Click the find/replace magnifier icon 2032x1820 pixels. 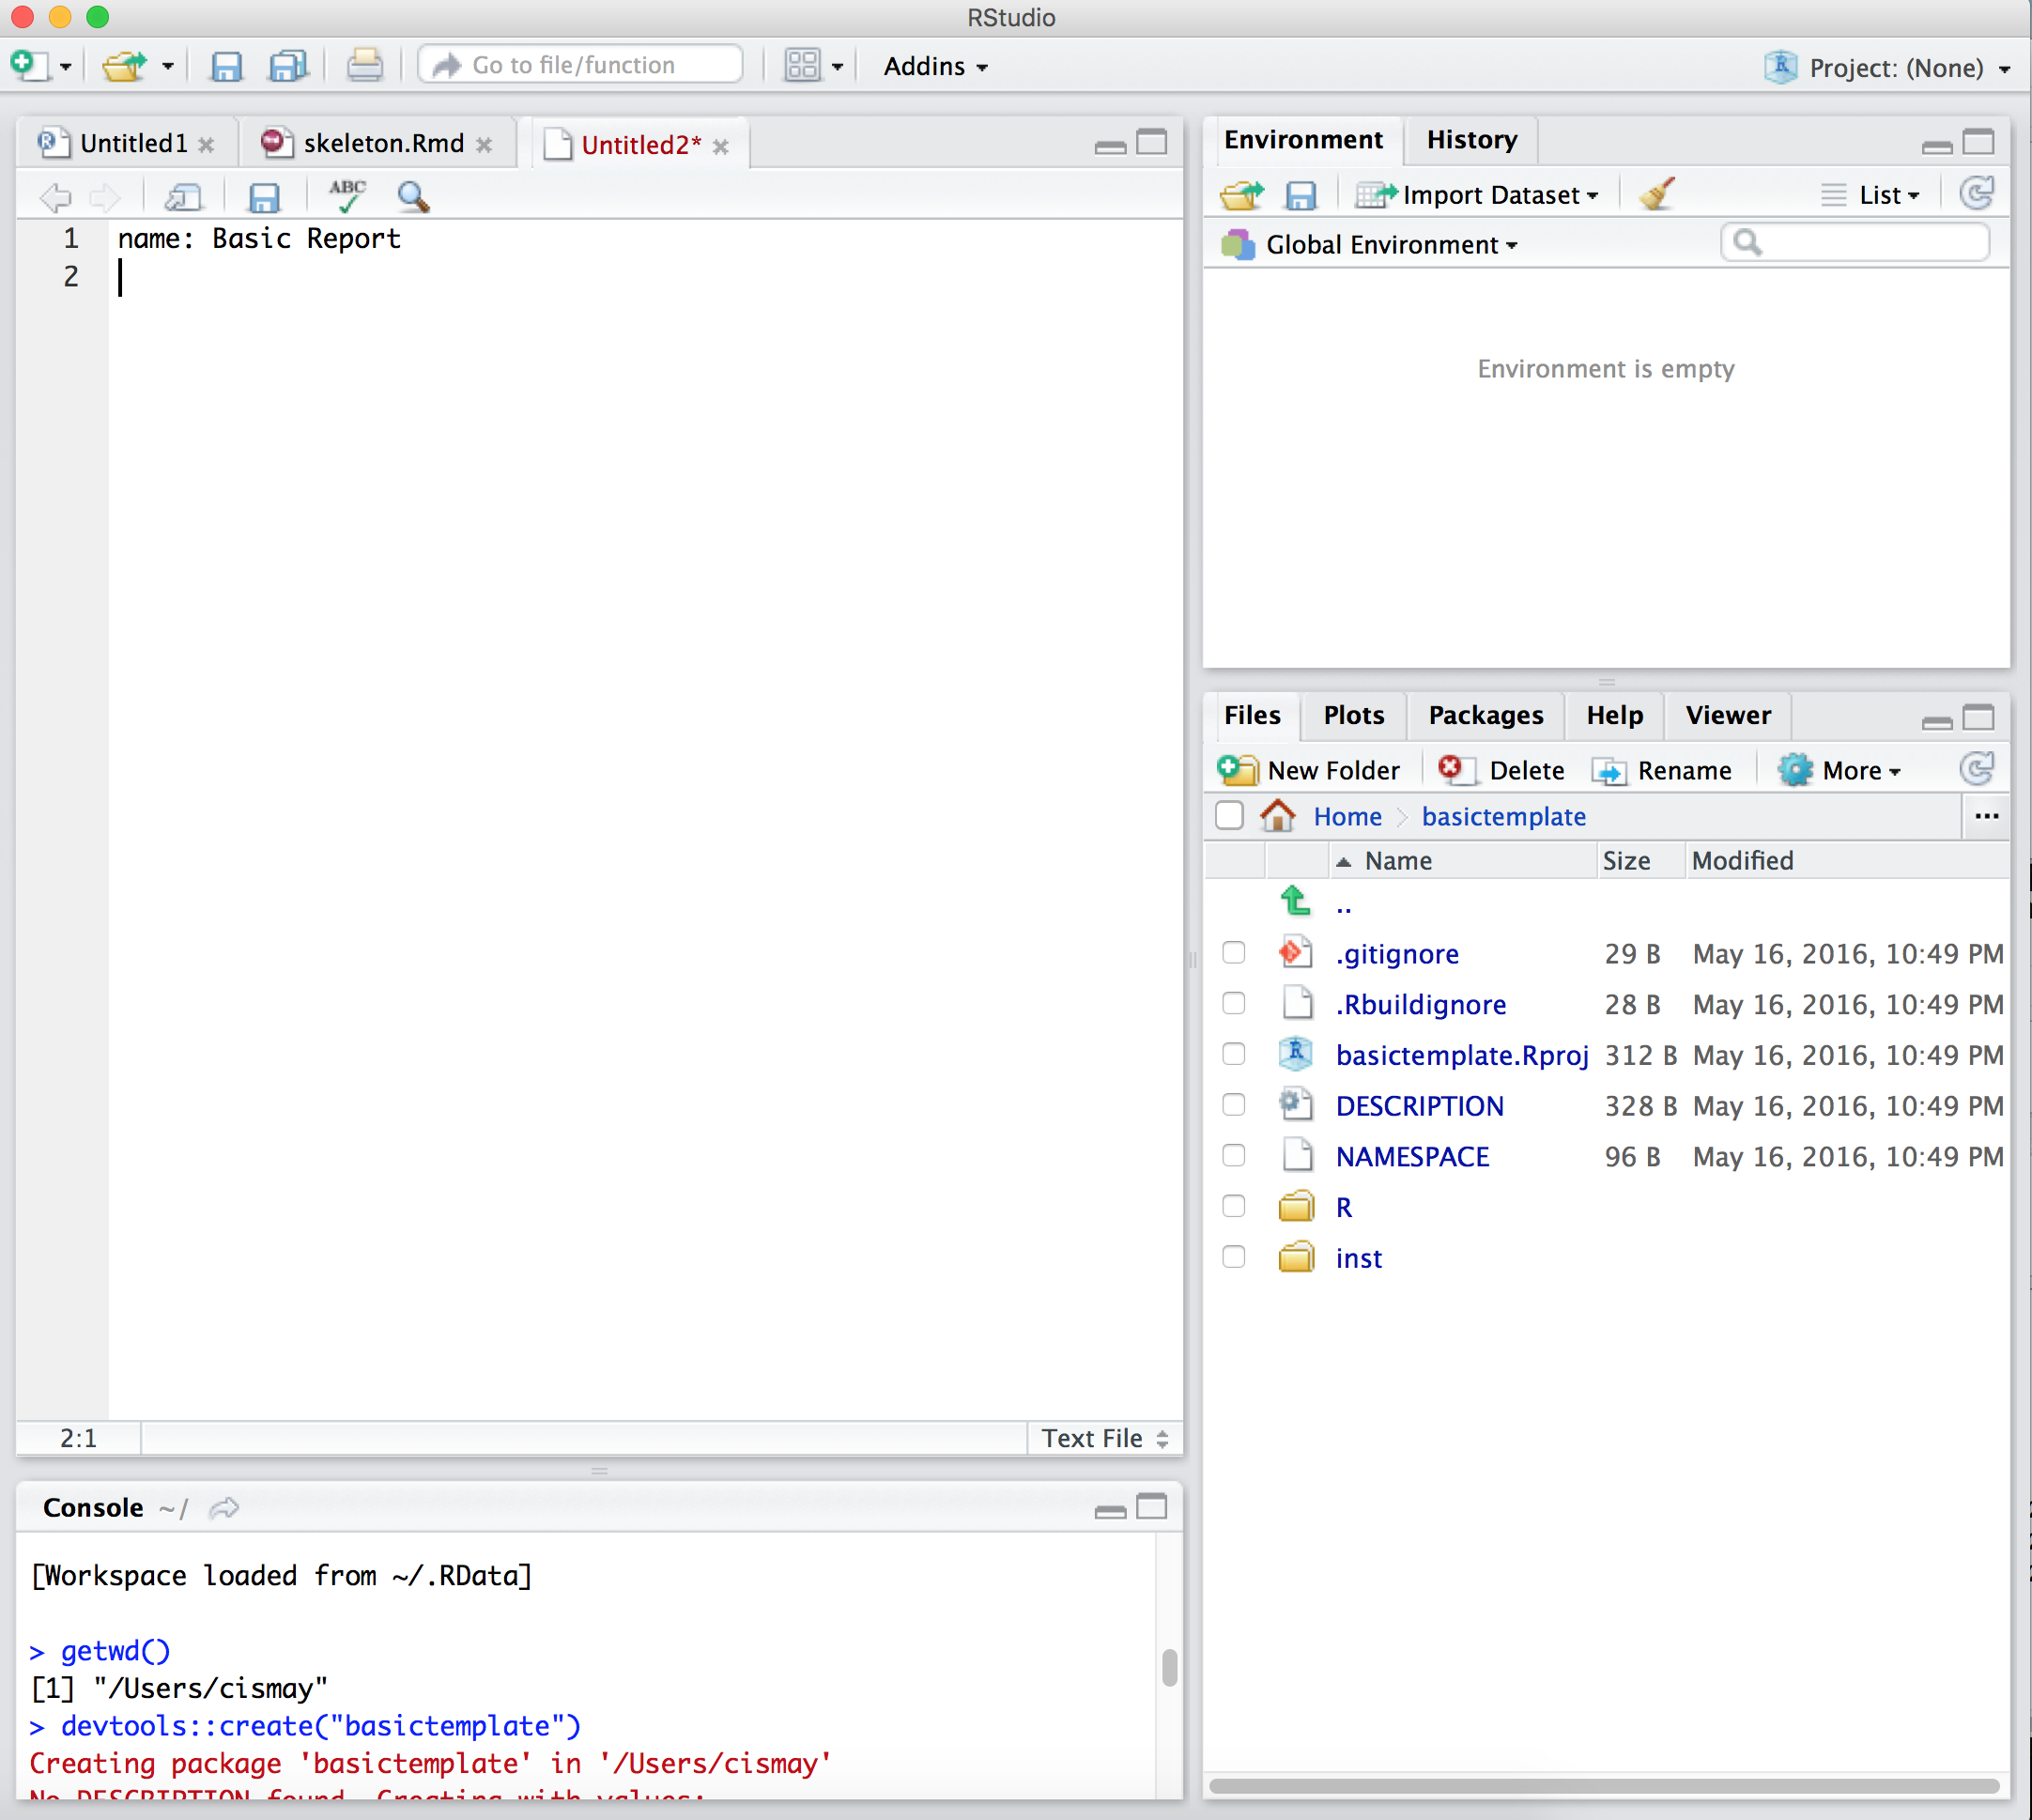413,196
